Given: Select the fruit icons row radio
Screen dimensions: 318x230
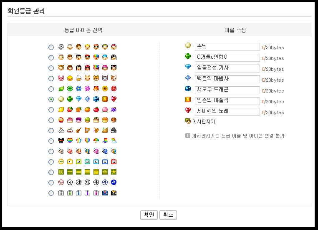Looking at the screenshot, I should click(x=51, y=110).
